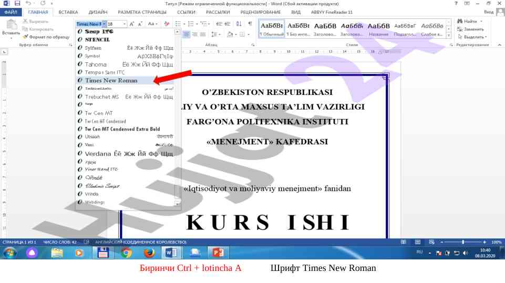505x283 pixels.
Task: Switch to the ВСТАВКА tab
Action: (68, 12)
